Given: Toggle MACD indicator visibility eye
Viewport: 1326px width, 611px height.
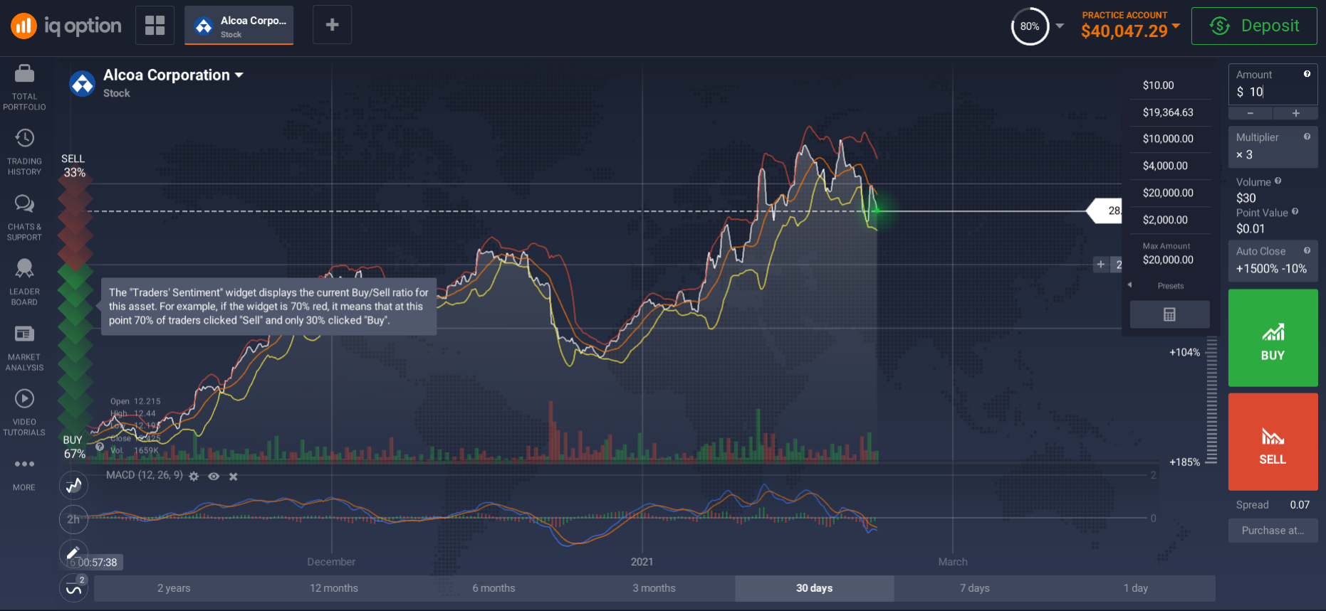Looking at the screenshot, I should pyautogui.click(x=214, y=477).
